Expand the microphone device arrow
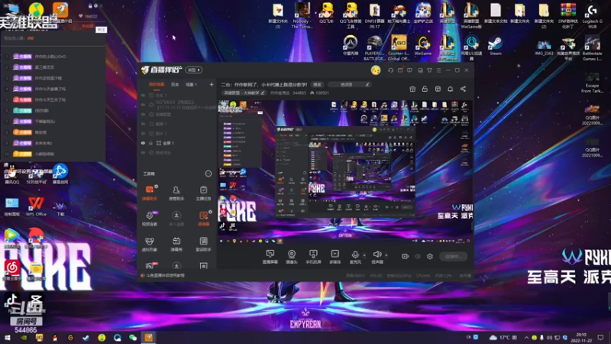The image size is (611, 344). [364, 255]
